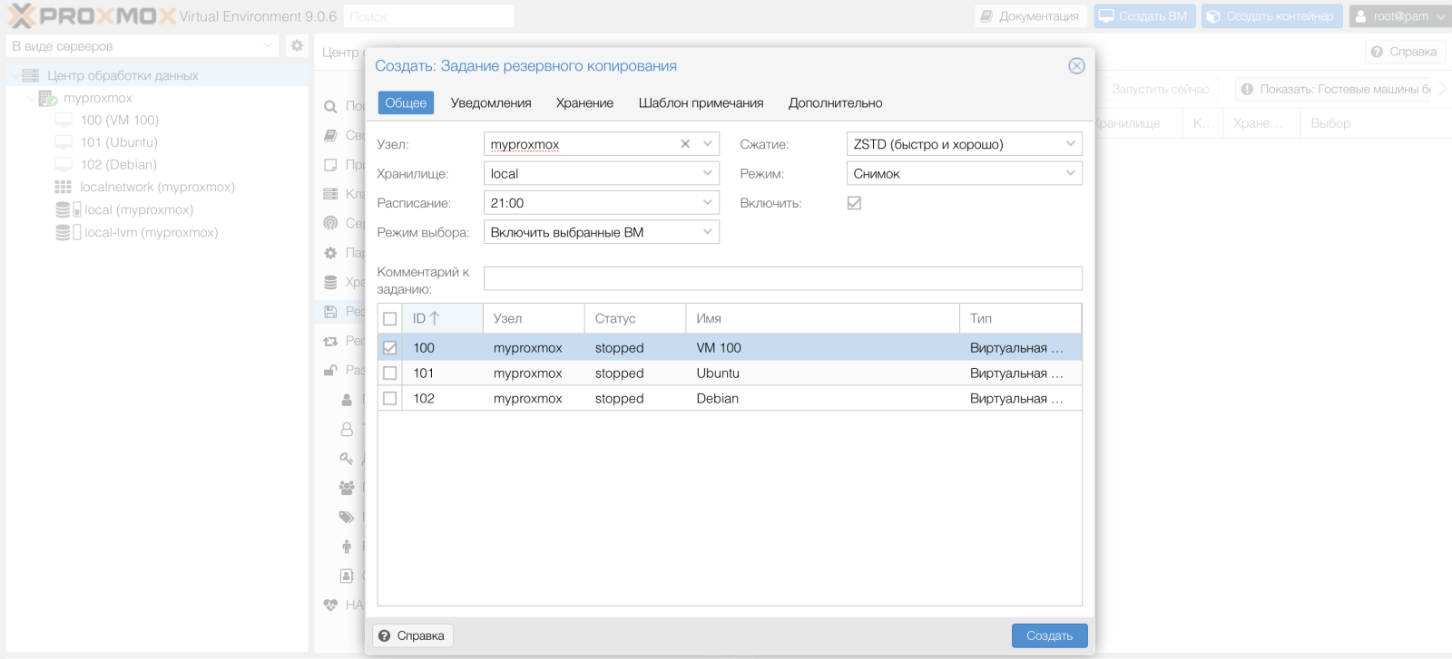Click the top-right Справка button
The height and width of the screenshot is (659, 1452).
click(1405, 52)
